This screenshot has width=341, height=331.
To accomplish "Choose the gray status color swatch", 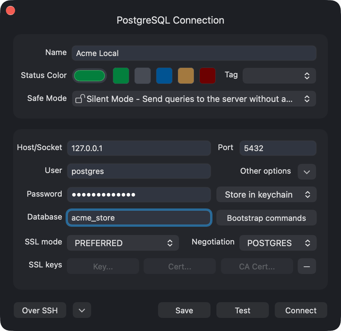I will coord(142,76).
